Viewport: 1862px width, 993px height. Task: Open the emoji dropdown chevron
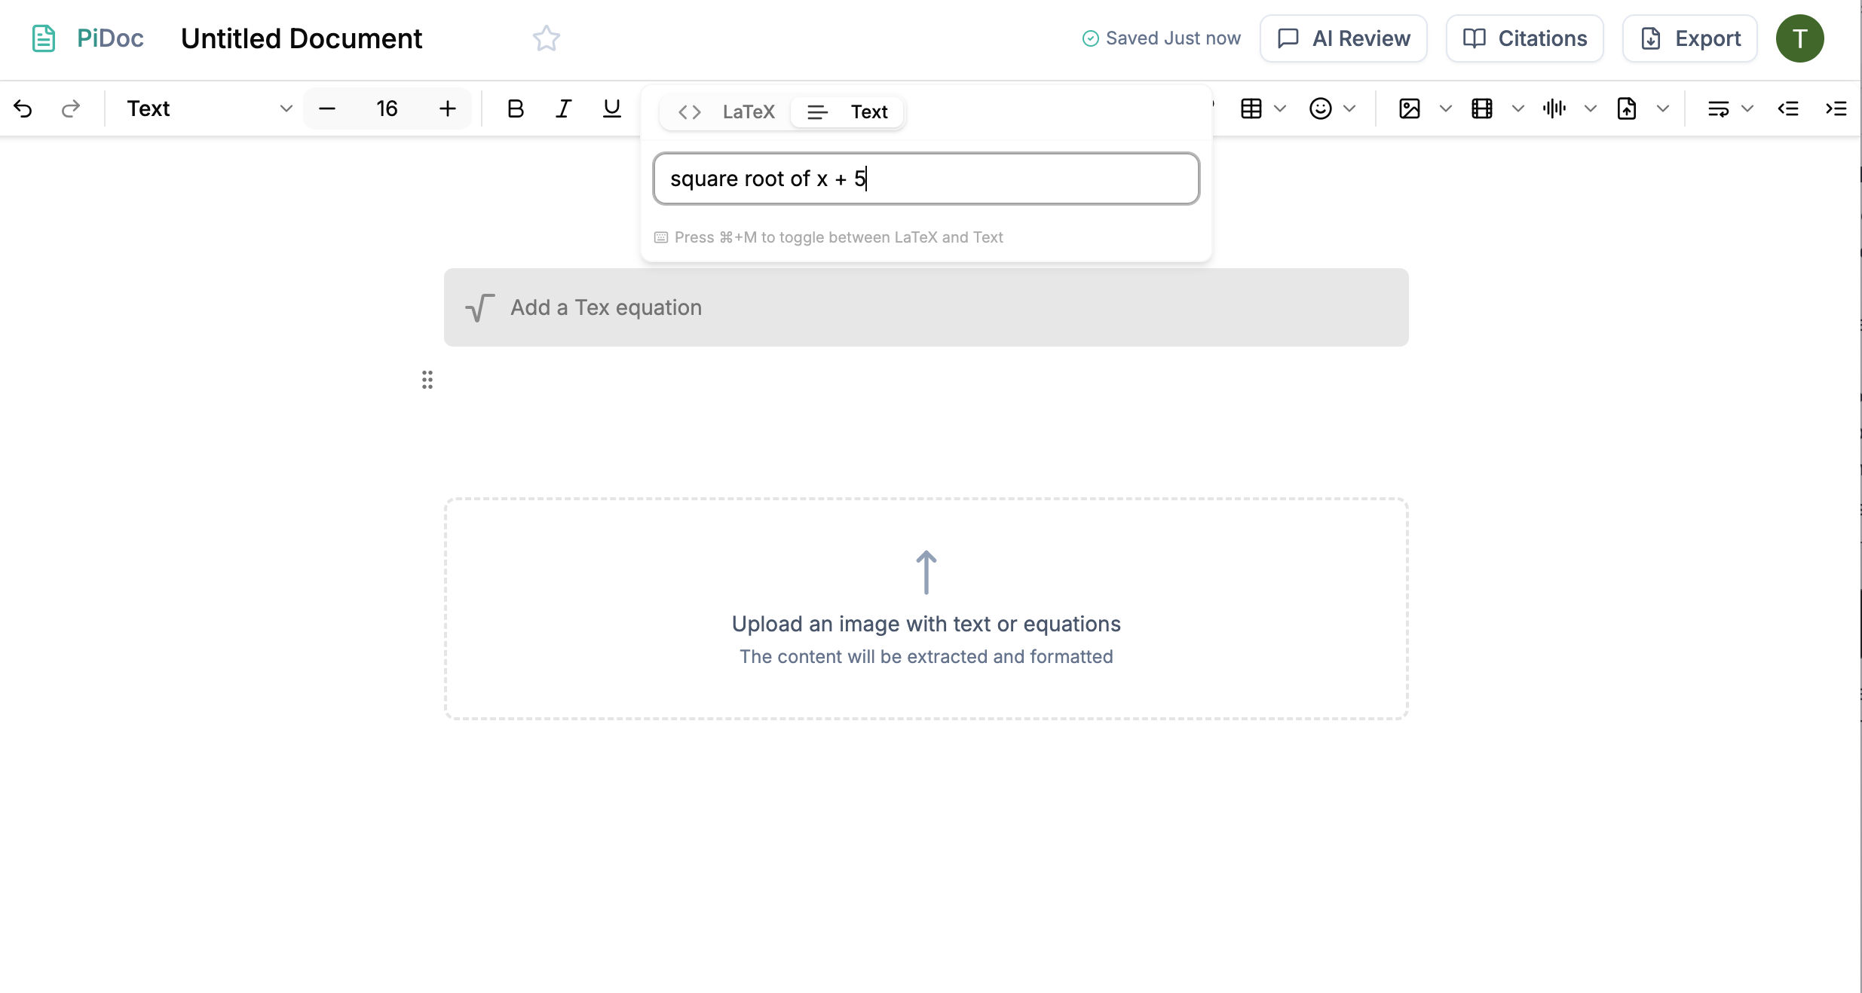point(1350,108)
